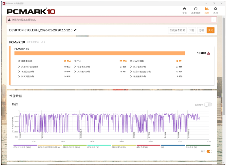Click the warning triangle beside score 10 801
The height and width of the screenshot is (165, 227).
[209, 53]
